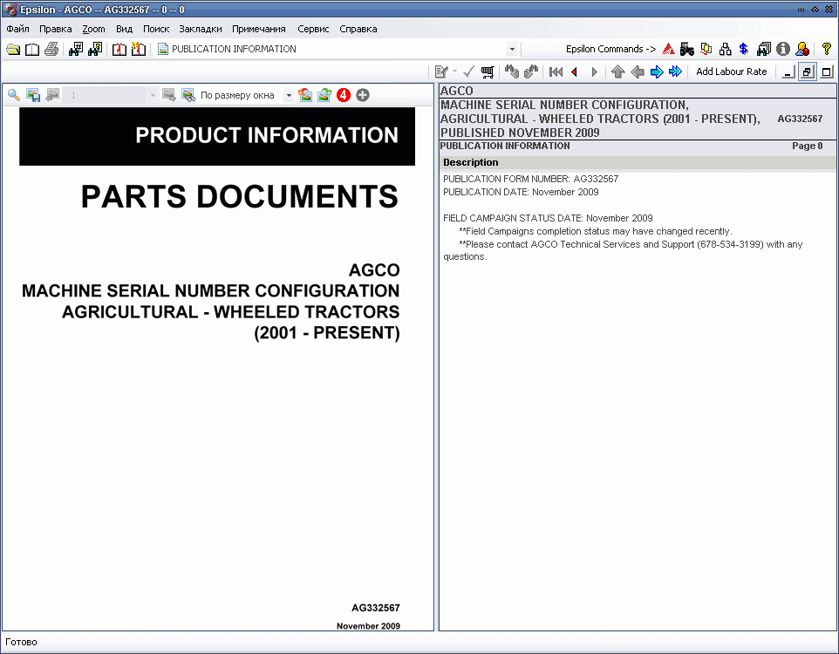Image resolution: width=839 pixels, height=654 pixels.
Task: Toggle the split panes layout button
Action: (x=807, y=72)
